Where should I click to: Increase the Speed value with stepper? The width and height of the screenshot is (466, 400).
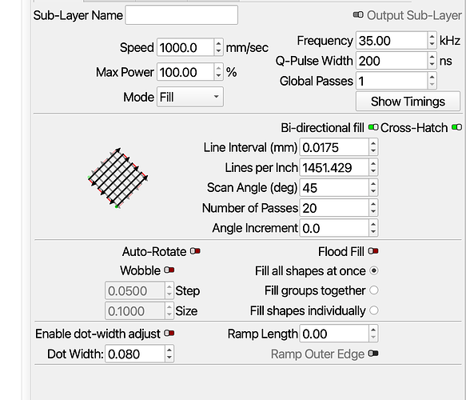tap(218, 44)
